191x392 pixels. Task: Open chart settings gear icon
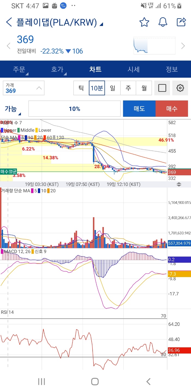[180, 88]
